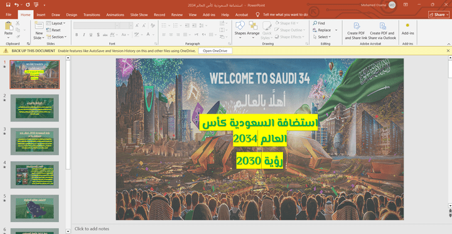Image resolution: width=452 pixels, height=234 pixels.
Task: Dismiss the backup notification bar
Action: [x=448, y=51]
